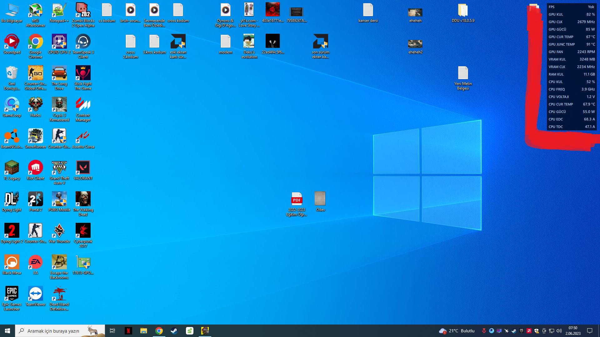Click the SnowRunner game icon
The width and height of the screenshot is (600, 337).
click(x=36, y=139)
